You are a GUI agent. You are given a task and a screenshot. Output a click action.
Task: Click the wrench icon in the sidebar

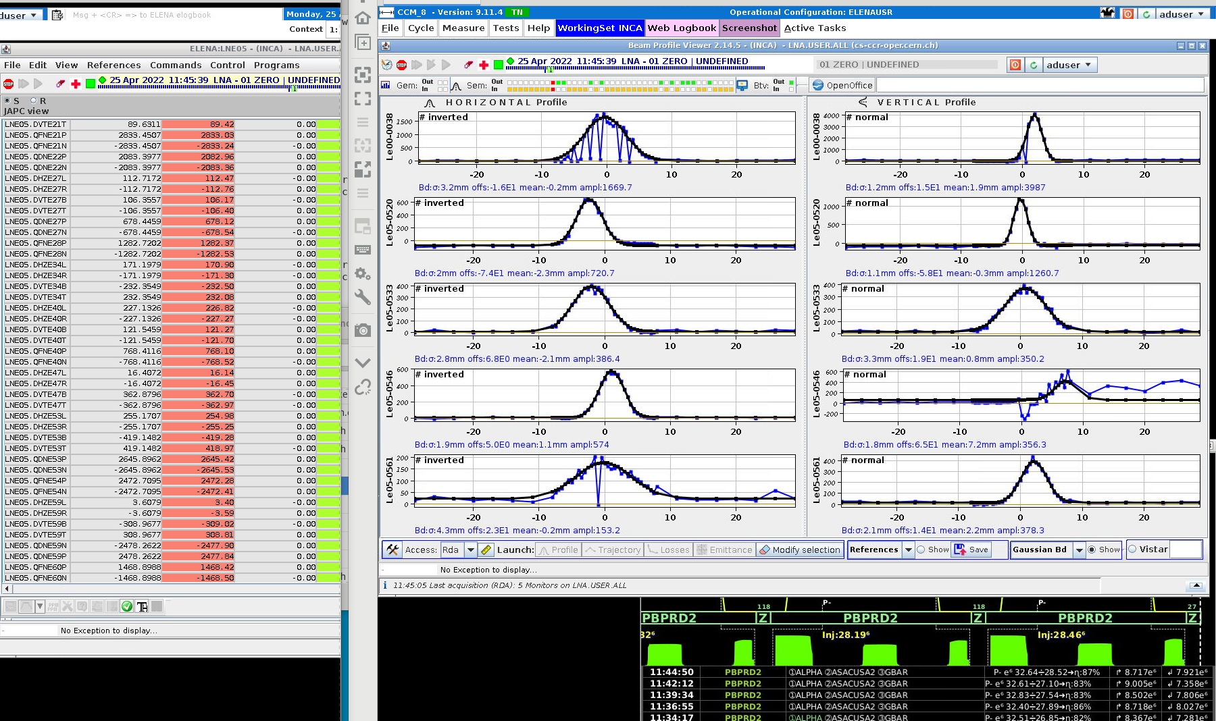click(363, 297)
